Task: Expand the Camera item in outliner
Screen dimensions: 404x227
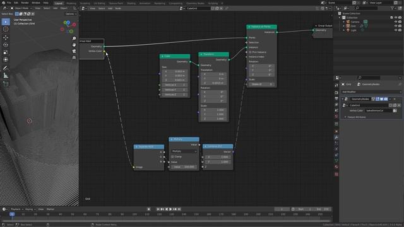Action: [x=343, y=22]
